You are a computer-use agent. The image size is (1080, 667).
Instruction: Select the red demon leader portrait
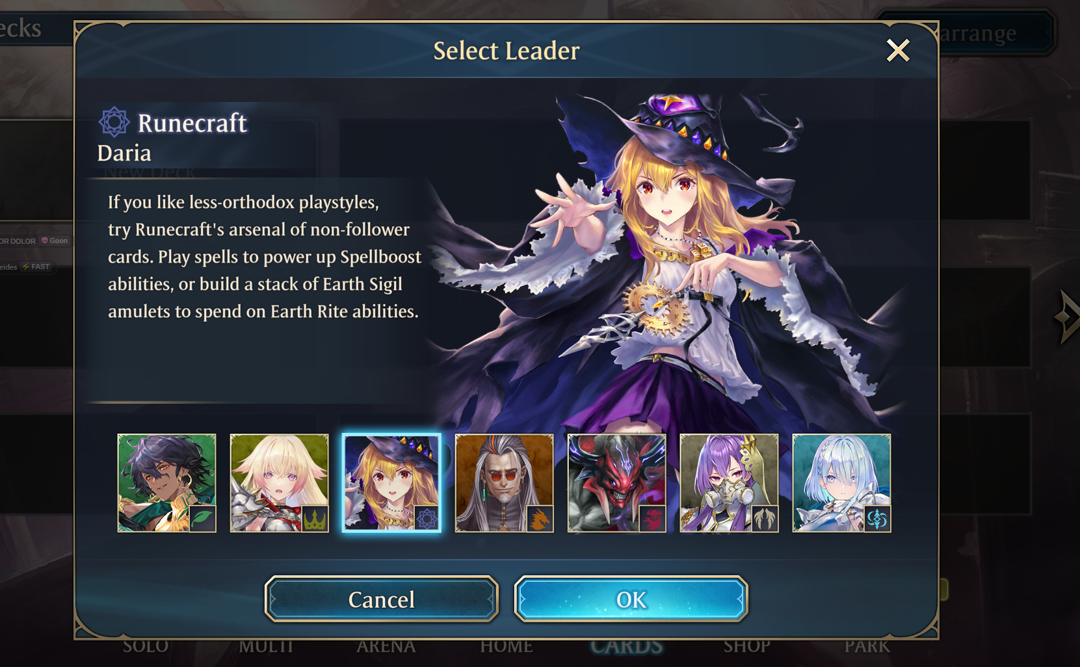[x=616, y=483]
